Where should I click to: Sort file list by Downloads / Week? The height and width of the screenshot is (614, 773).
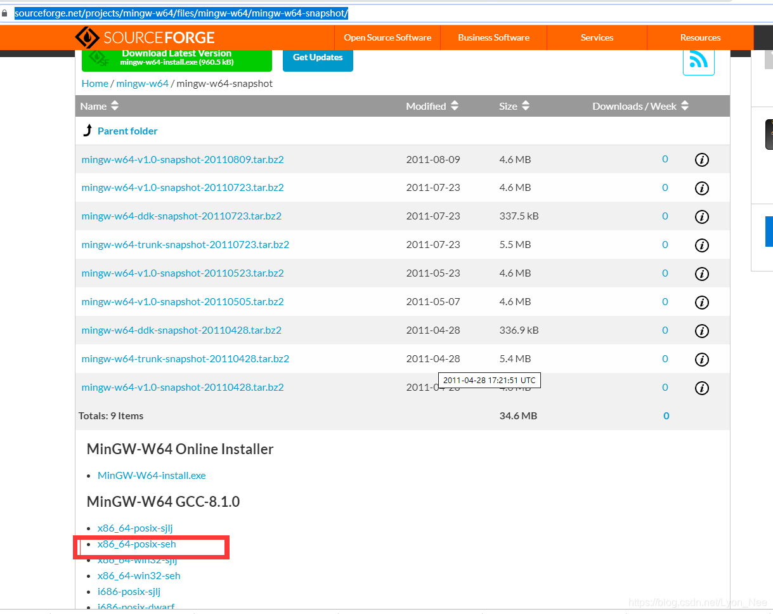[x=640, y=106]
